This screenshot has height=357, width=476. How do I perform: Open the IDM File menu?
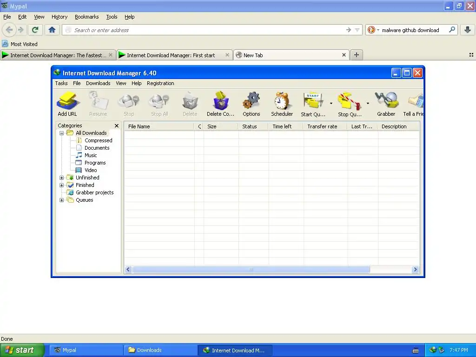pyautogui.click(x=77, y=83)
